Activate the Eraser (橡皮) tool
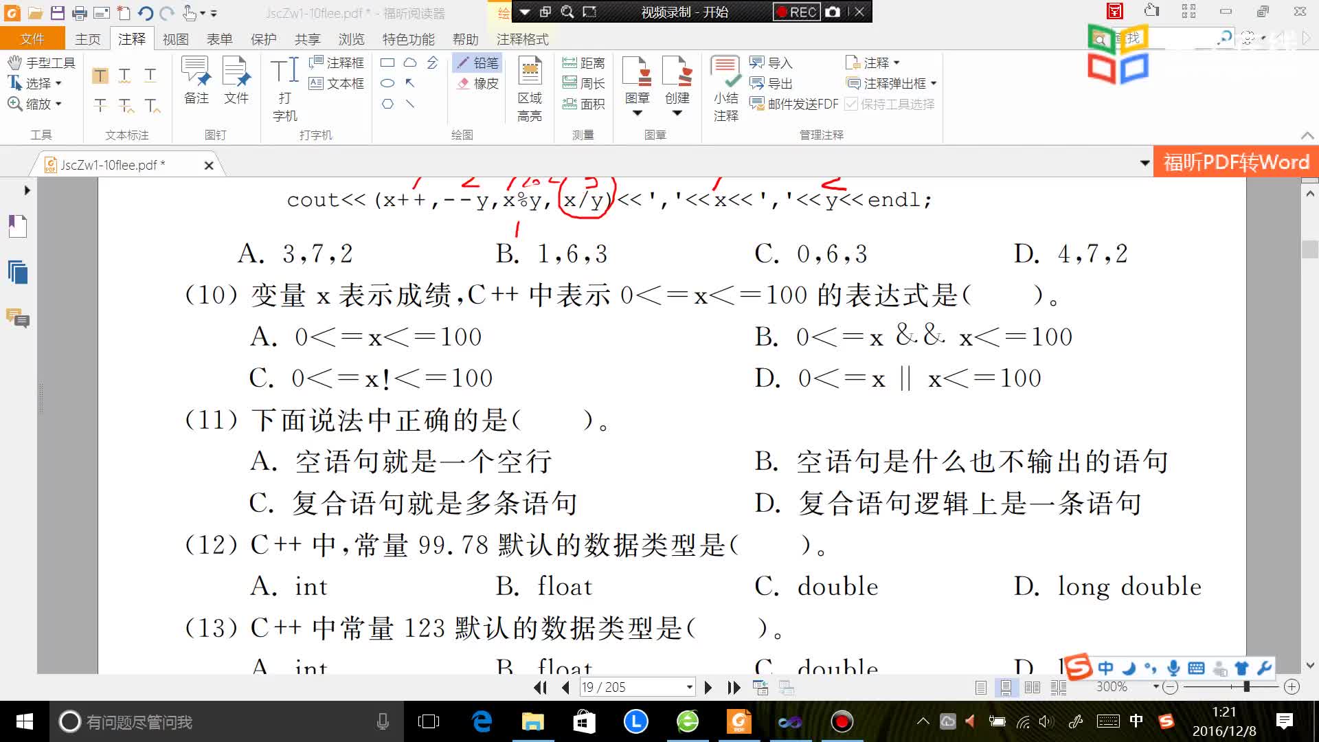The image size is (1319, 742). pos(477,83)
